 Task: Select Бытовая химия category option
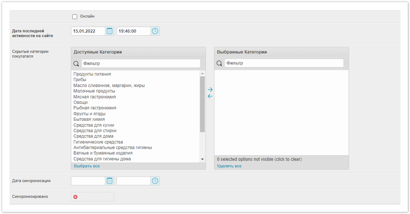(89, 119)
